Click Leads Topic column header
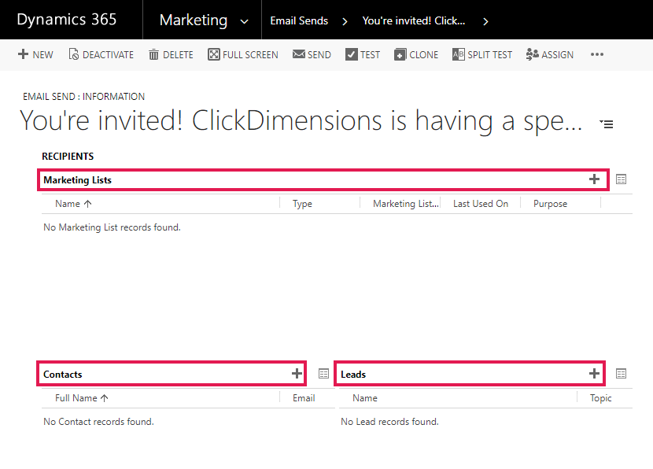This screenshot has width=653, height=469. 600,397
